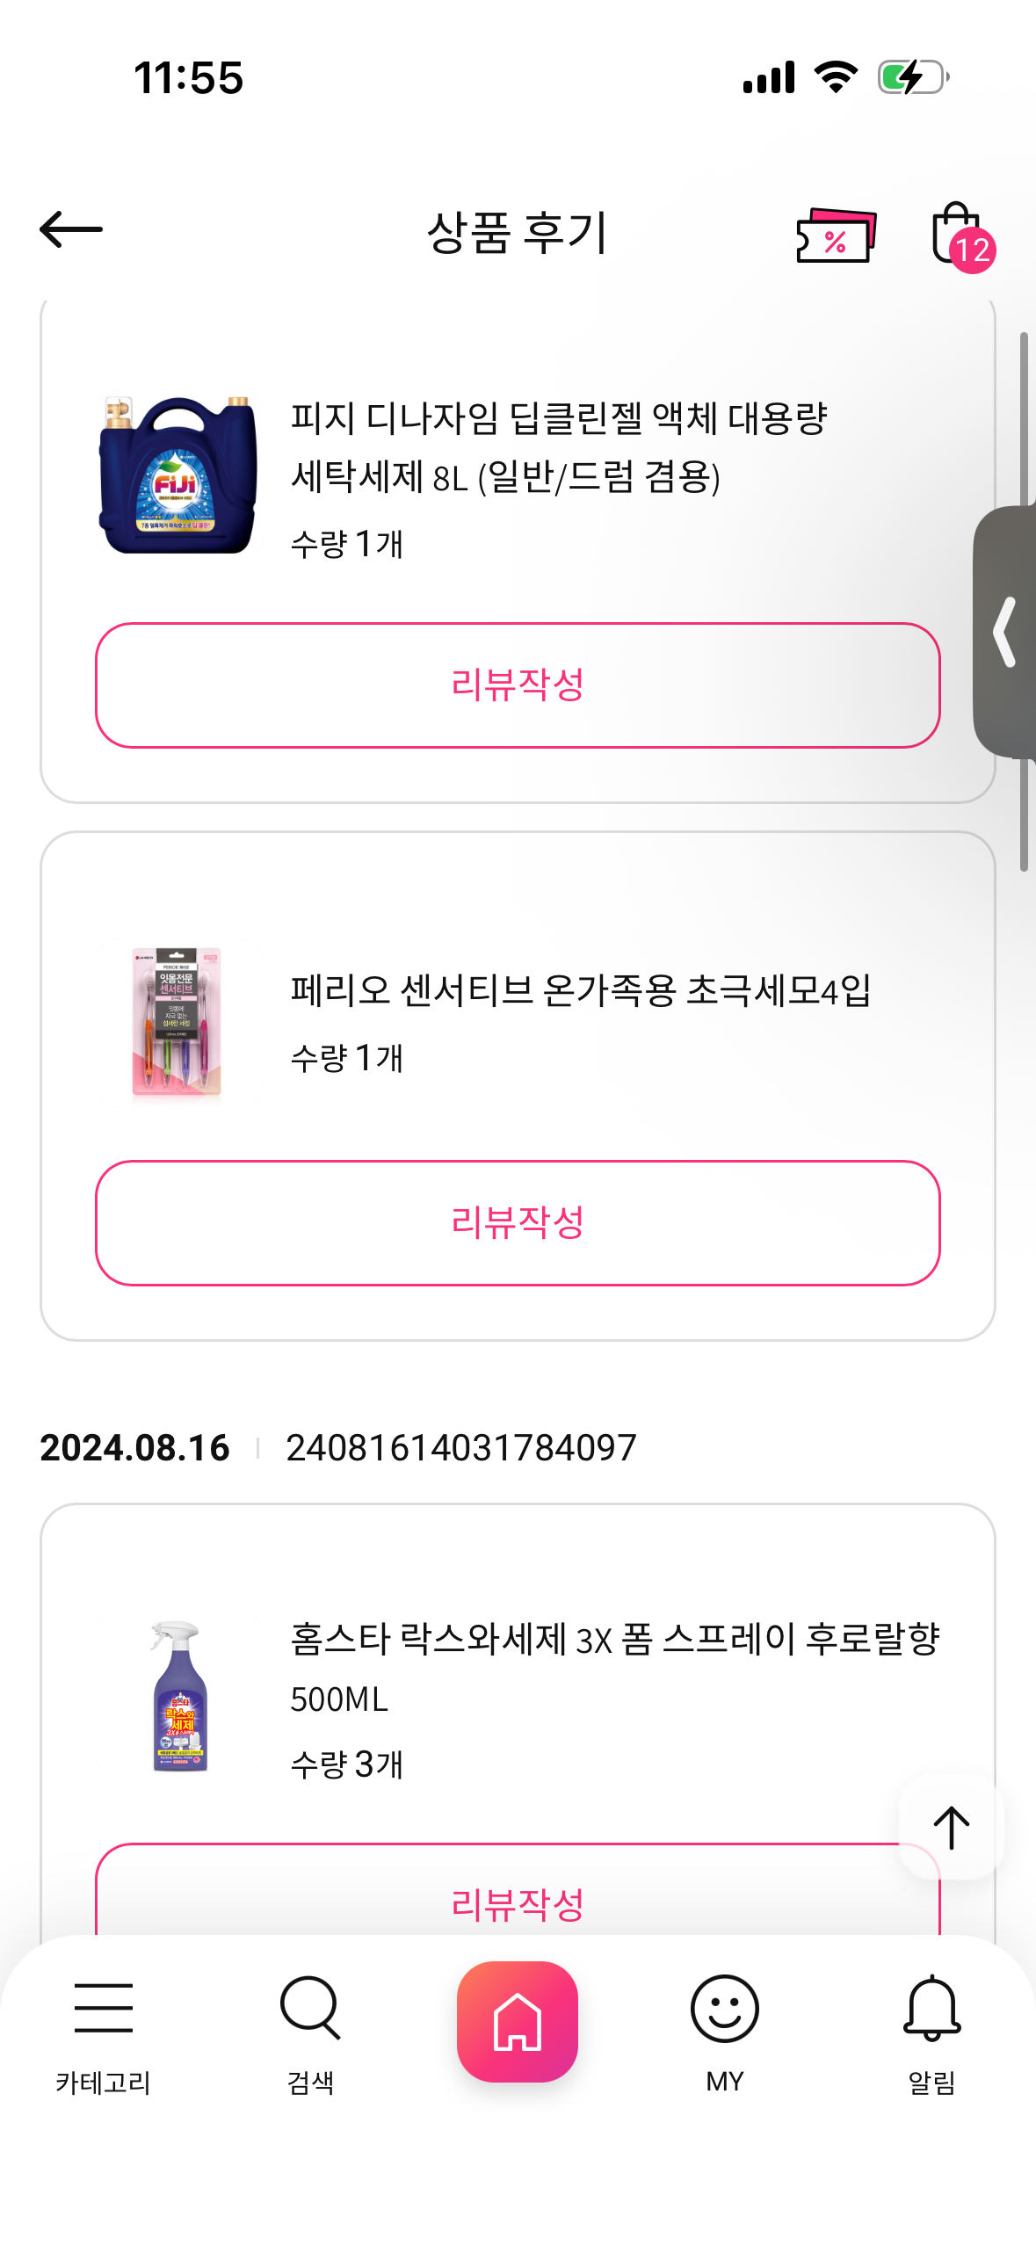Screen dimensions: 1036x2246
Task: Open the 페리오 toothbrush product thumbnail
Action: 177,1022
